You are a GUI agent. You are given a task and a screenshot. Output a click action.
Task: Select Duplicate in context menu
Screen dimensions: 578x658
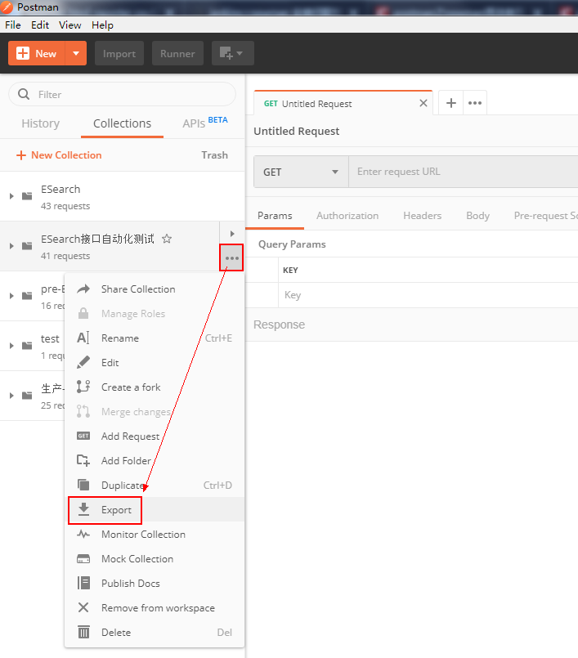(x=155, y=486)
